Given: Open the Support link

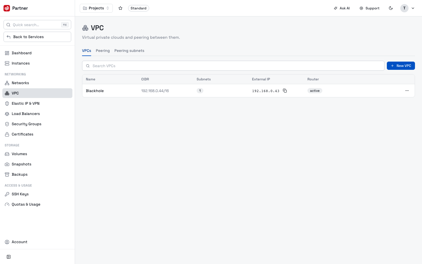Looking at the screenshot, I should (370, 8).
